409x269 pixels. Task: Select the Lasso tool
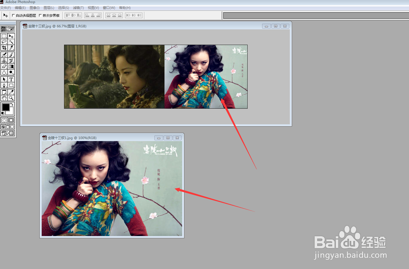coord(4,42)
